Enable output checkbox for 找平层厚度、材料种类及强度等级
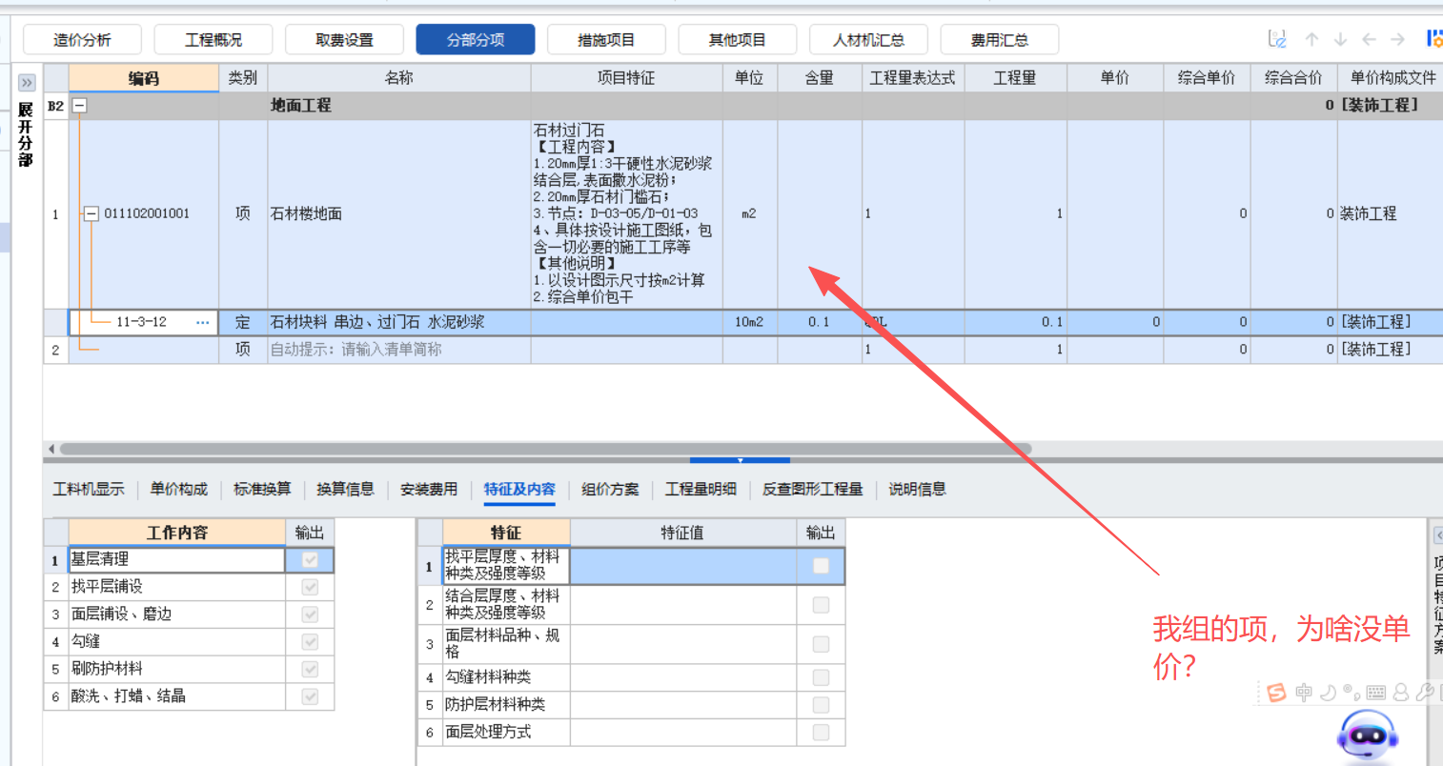Image resolution: width=1443 pixels, height=766 pixels. 820,565
